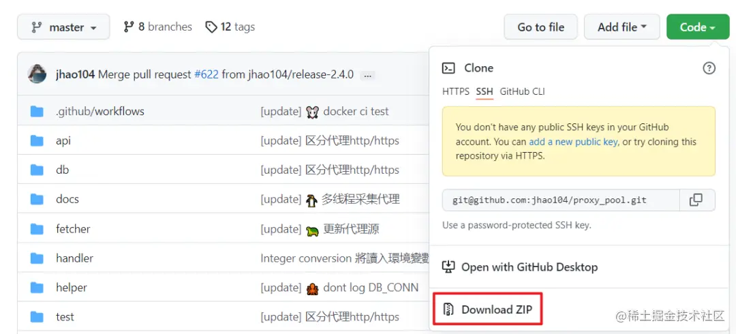This screenshot has height=334, width=736.
Task: Follow the 'add a new public key' link
Action: (x=574, y=141)
